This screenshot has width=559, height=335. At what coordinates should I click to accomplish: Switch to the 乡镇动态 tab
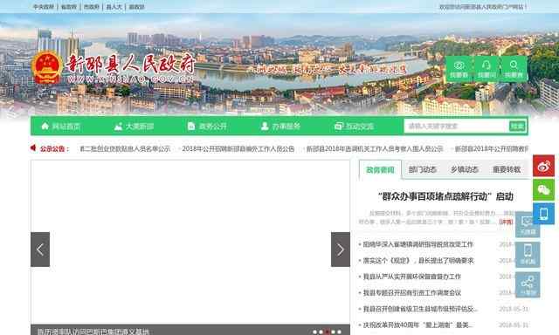point(464,170)
